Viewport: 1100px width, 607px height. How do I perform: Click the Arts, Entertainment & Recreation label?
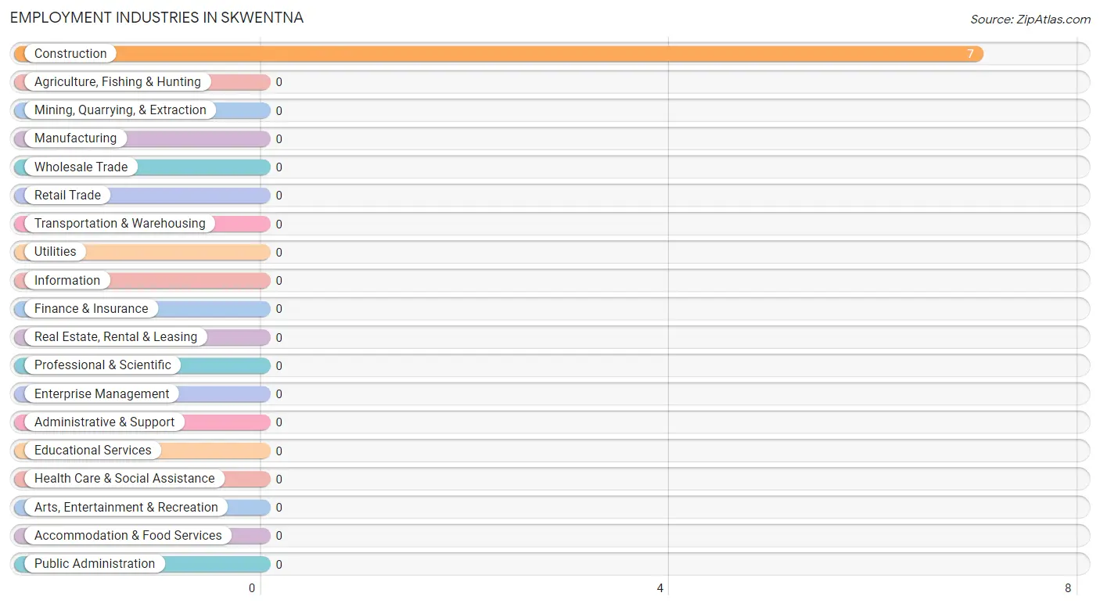126,508
